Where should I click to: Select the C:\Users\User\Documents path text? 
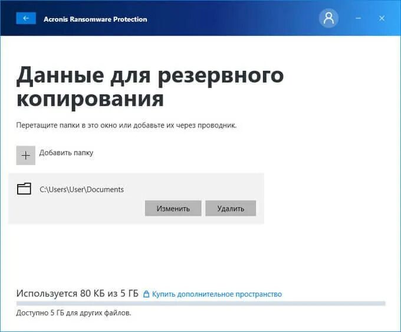point(81,189)
